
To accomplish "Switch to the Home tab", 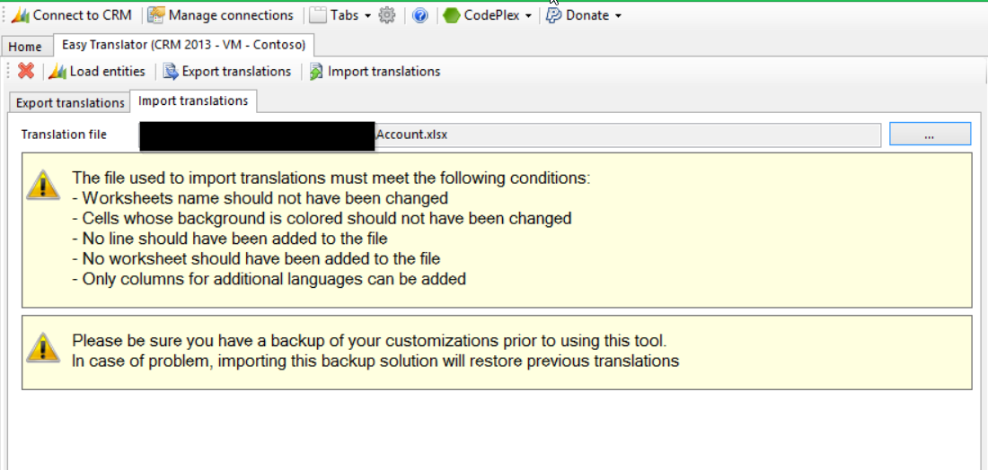I will coord(25,47).
